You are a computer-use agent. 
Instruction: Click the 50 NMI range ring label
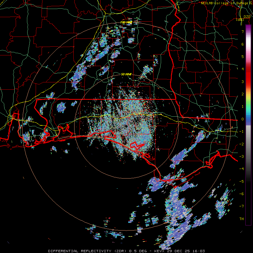pos(126,74)
